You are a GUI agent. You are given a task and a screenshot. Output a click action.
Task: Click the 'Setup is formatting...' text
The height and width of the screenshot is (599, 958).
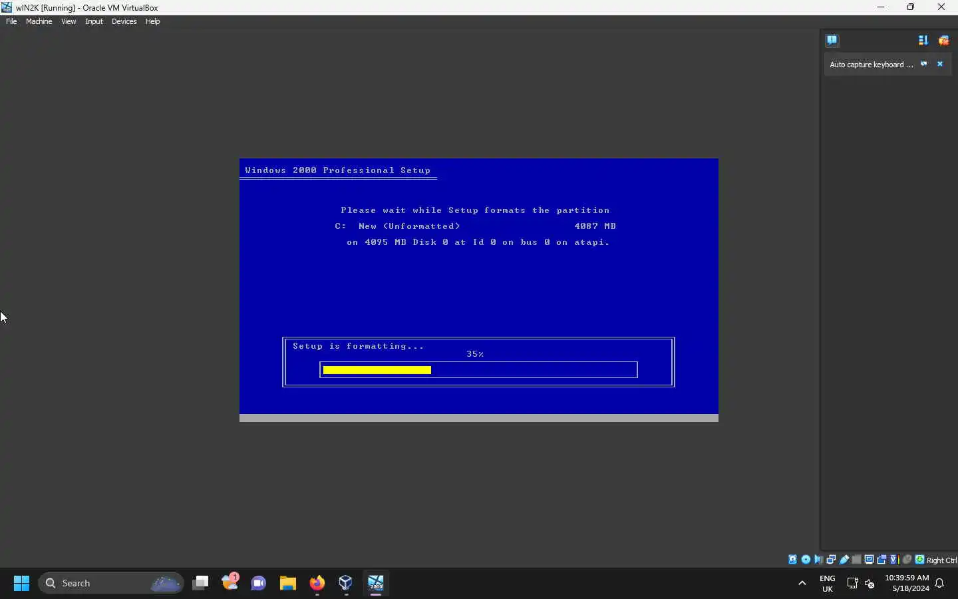(x=359, y=346)
